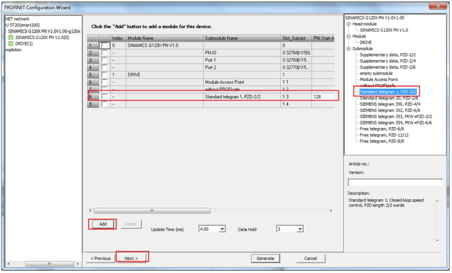Select SIEMENS telegram 354, PKW+PZD-6/6
452x273 pixels.
click(396, 123)
